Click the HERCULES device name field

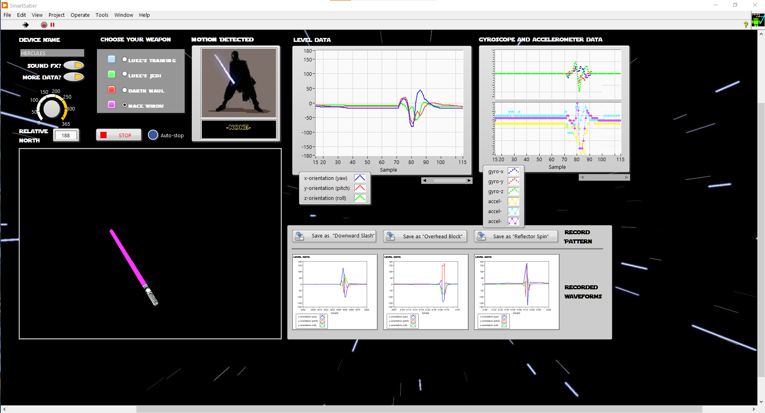coord(52,53)
